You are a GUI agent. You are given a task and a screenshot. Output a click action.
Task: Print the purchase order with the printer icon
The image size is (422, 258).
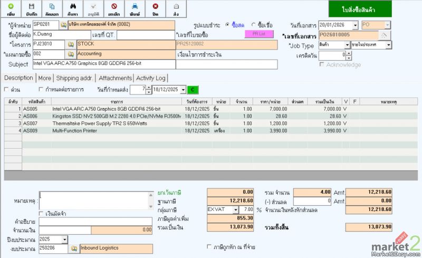pos(135,8)
